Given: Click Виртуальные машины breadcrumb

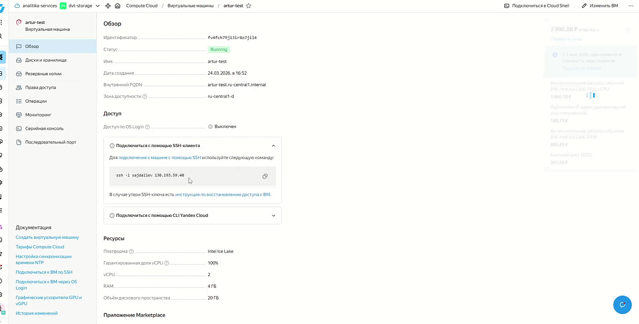Looking at the screenshot, I should click(x=190, y=5).
